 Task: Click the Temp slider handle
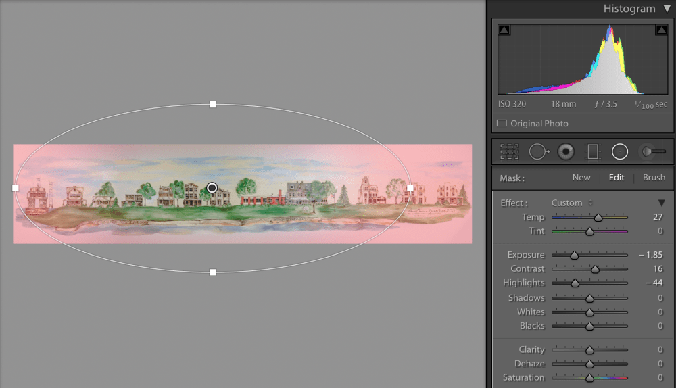[598, 218]
